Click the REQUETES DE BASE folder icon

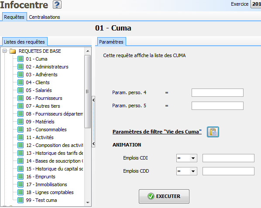point(13,51)
